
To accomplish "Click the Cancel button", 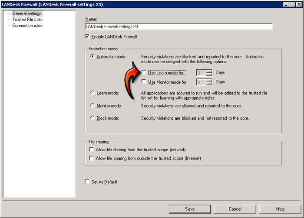I will point(235,209).
